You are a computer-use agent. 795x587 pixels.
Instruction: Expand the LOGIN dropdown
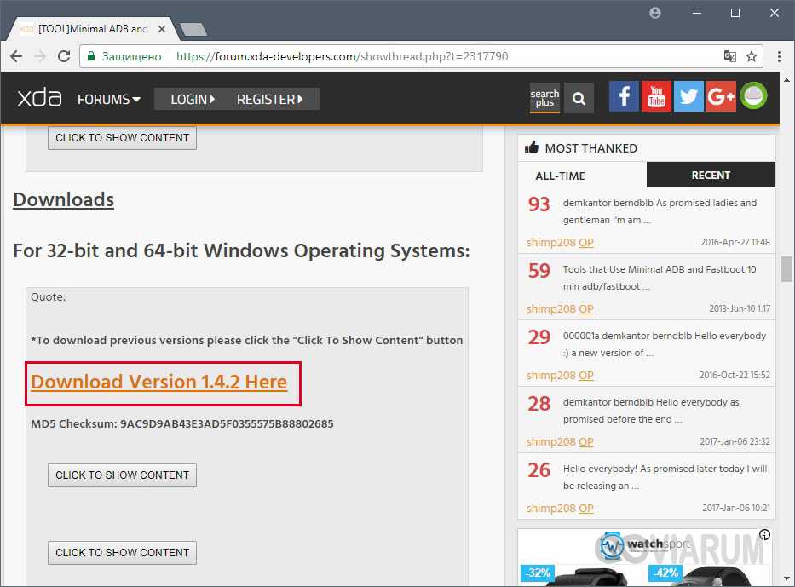[x=193, y=99]
